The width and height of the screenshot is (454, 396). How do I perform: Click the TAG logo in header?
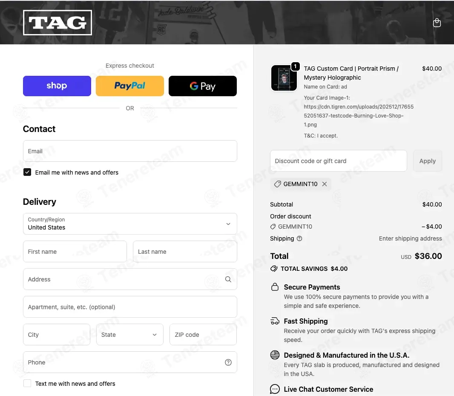[x=57, y=23]
